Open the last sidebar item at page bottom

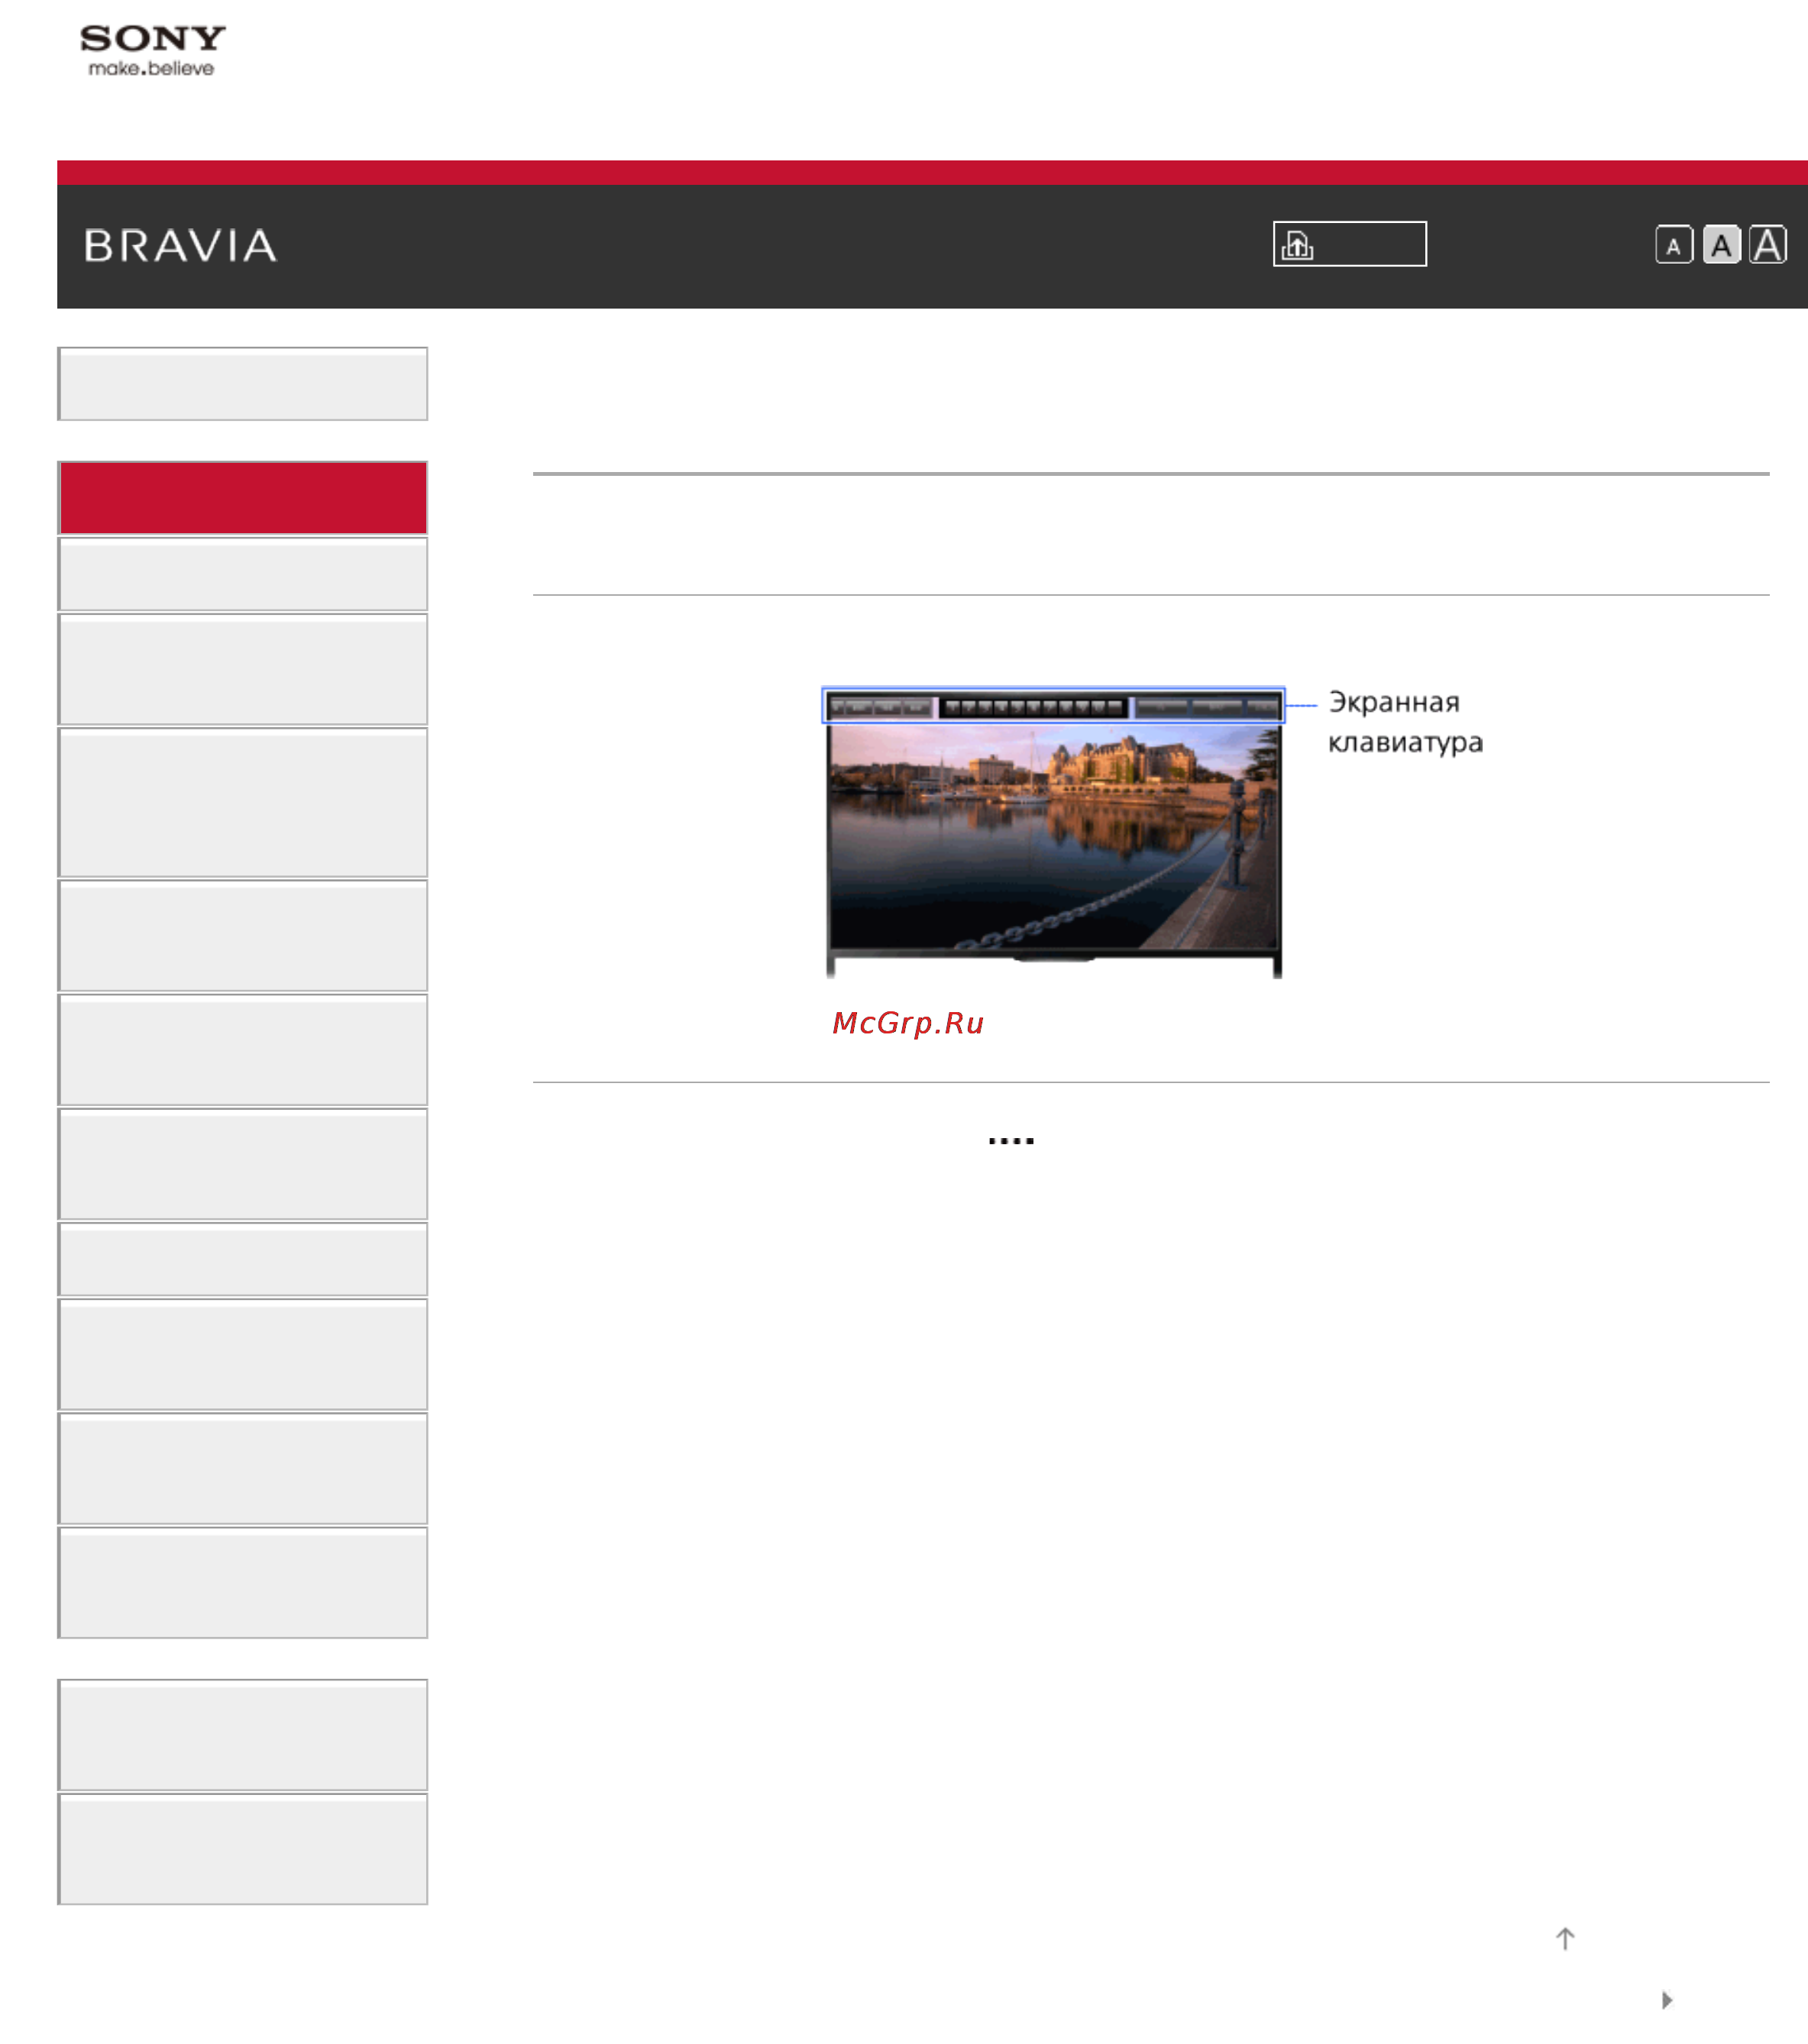(x=243, y=1849)
